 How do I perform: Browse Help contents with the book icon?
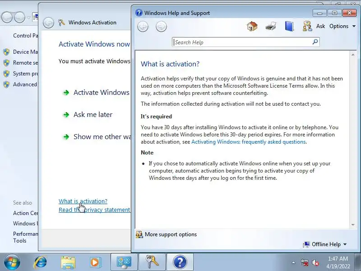tap(289, 26)
